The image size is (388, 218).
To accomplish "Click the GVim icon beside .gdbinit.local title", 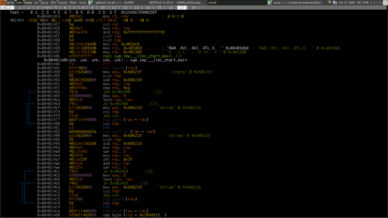I will [x=91, y=3].
